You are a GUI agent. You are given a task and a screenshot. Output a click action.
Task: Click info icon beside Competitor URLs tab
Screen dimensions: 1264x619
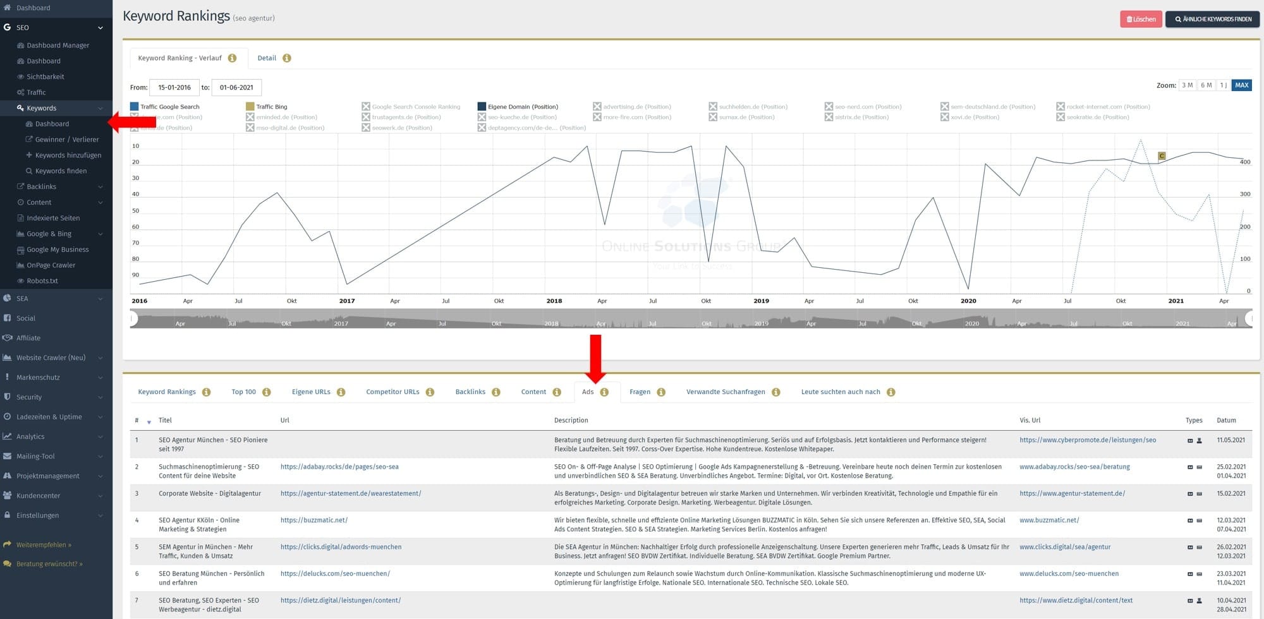click(430, 392)
